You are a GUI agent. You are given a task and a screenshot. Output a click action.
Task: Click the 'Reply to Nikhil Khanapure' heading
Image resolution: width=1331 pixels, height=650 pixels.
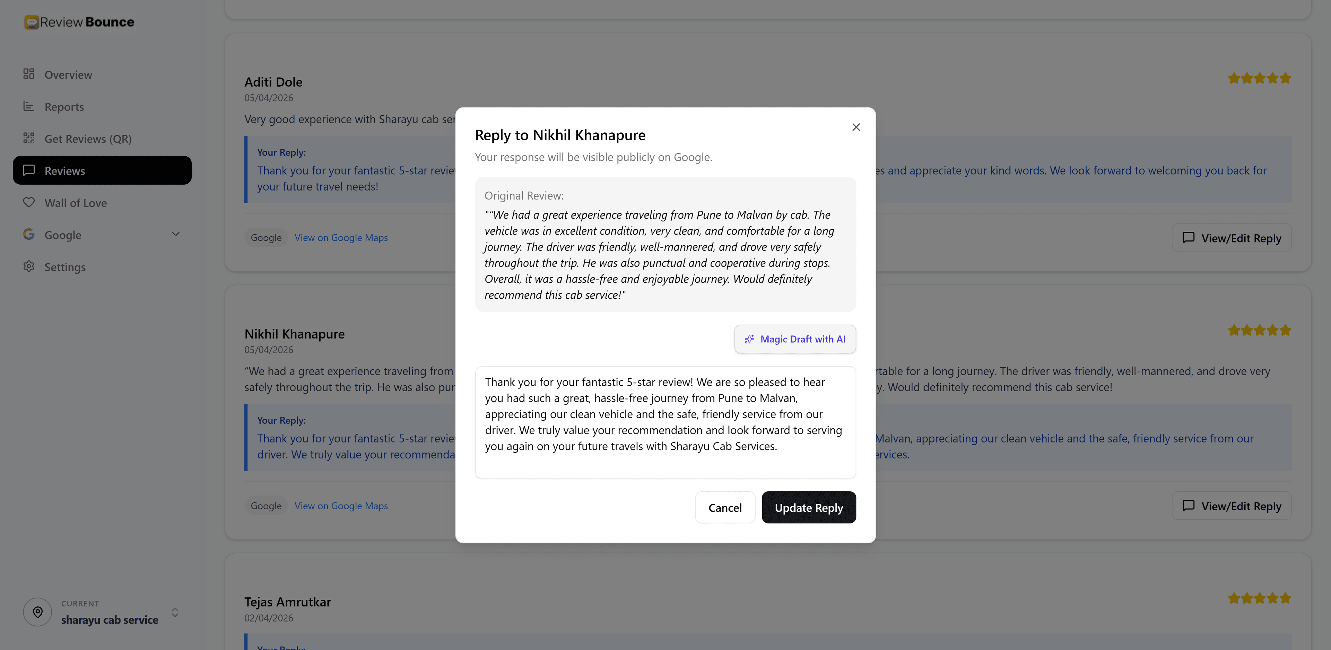tap(560, 135)
